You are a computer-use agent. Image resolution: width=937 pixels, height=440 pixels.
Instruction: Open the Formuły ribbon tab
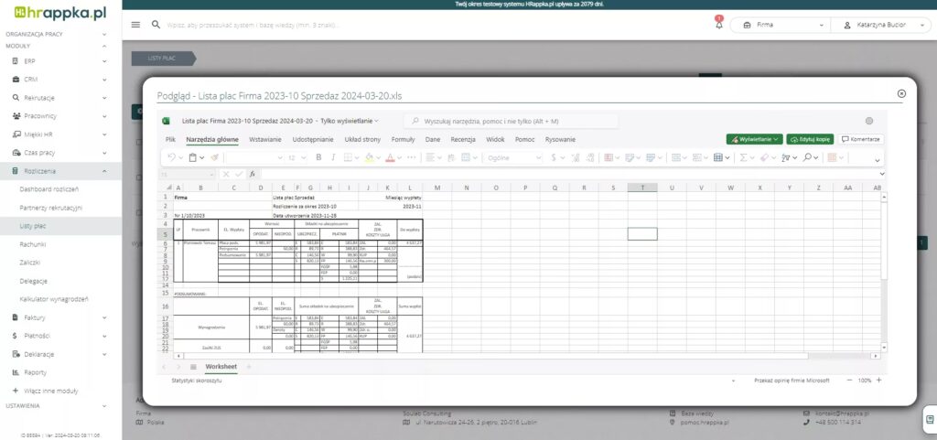pyautogui.click(x=403, y=139)
